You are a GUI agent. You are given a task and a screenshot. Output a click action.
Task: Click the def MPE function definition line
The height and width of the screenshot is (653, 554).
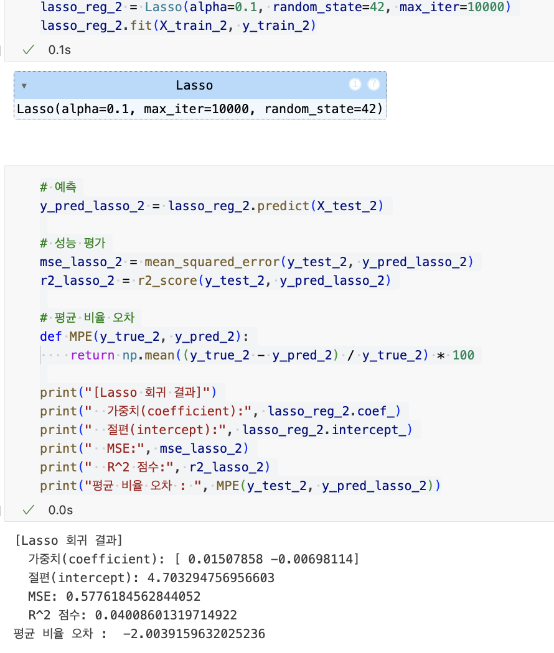(x=144, y=336)
